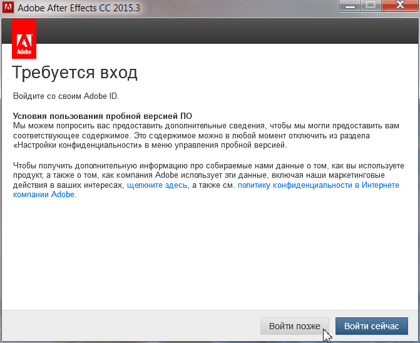Click empty footer area left of «Войти позже»
Screen dimensions: 420x343
[125, 326]
